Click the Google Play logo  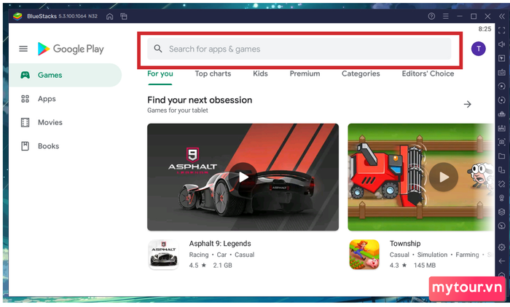[x=71, y=49]
